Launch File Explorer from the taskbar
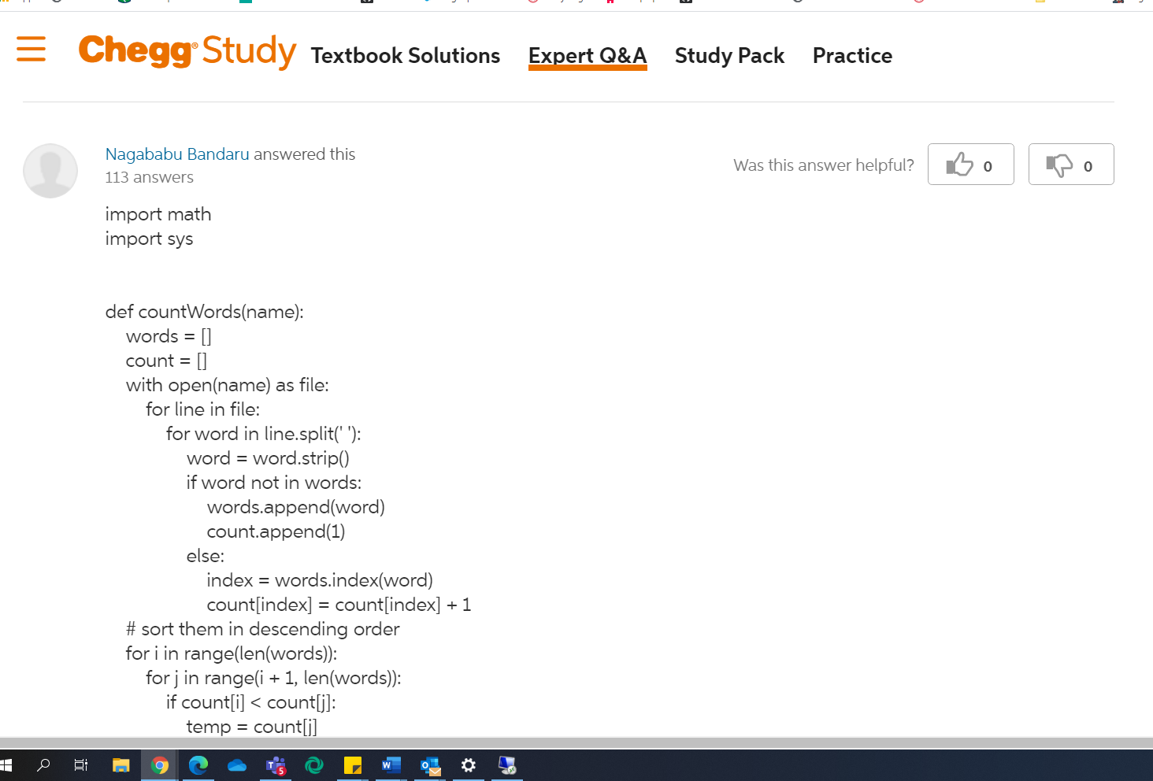Viewport: 1153px width, 781px height. tap(120, 765)
